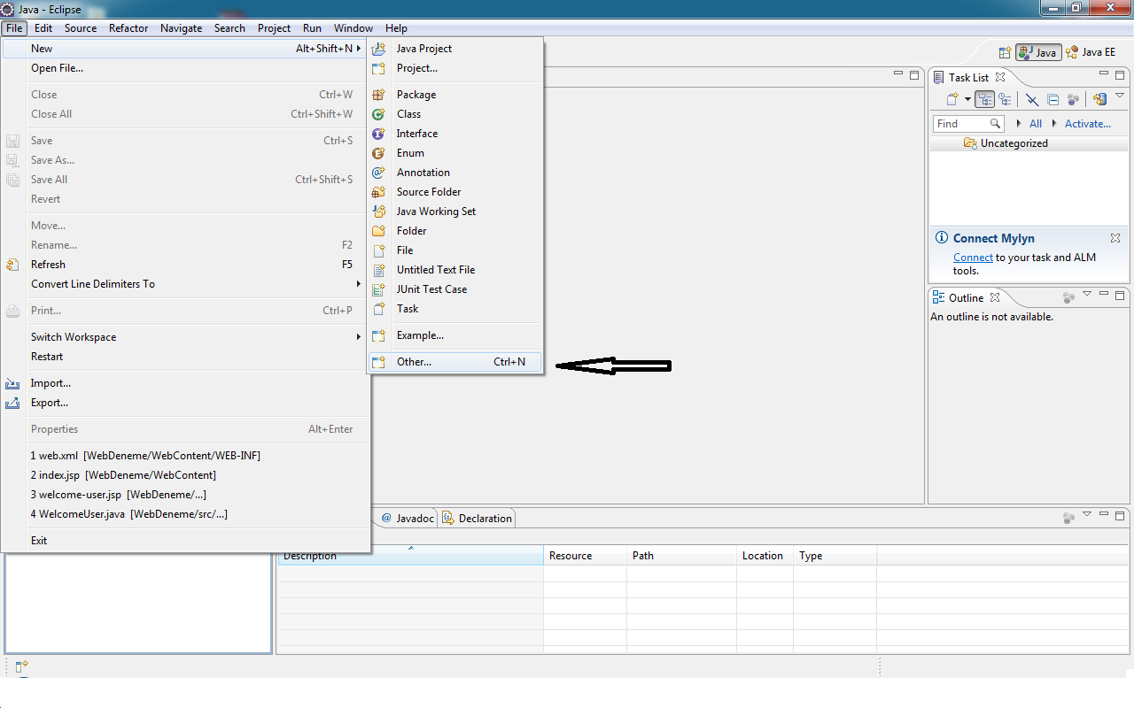
Task: Click the Activate... link
Action: [x=1088, y=124]
